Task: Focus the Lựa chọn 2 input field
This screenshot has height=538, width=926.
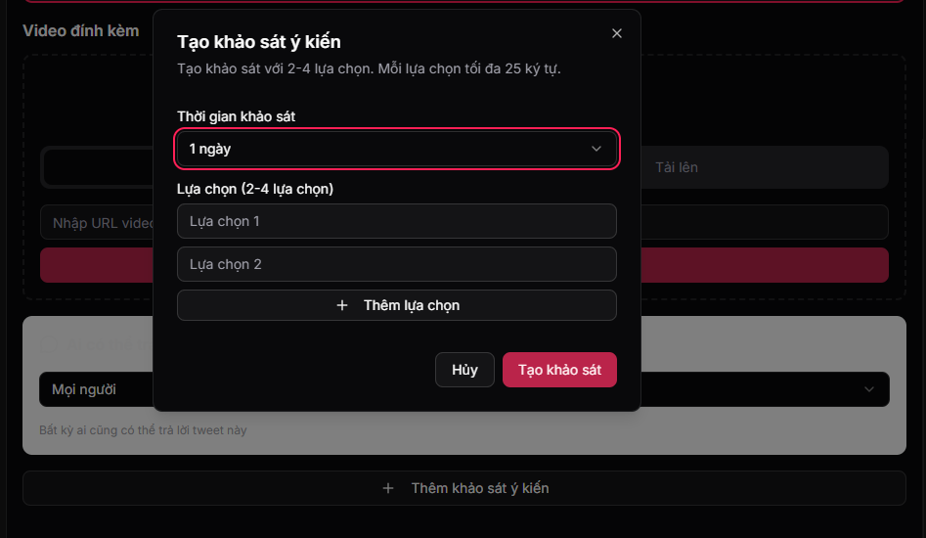Action: [396, 264]
